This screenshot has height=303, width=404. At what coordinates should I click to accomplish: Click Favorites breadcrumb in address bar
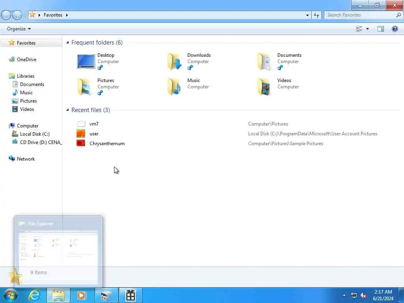coord(53,15)
